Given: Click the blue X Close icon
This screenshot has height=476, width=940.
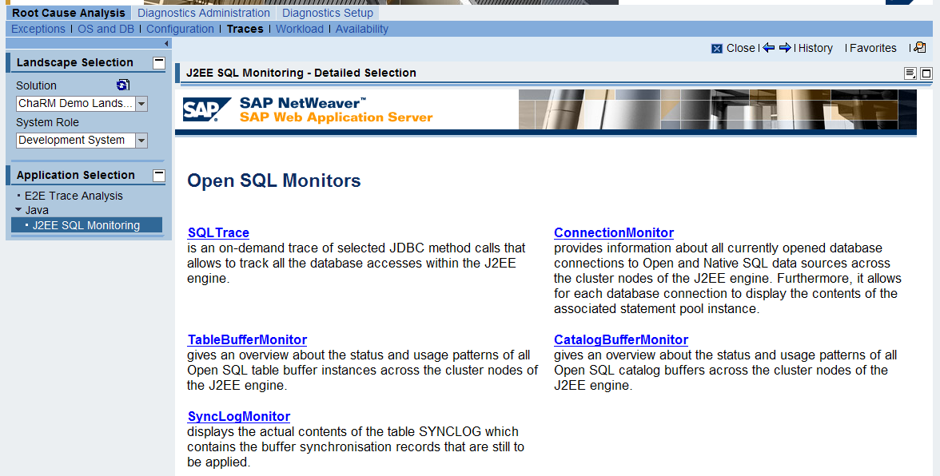Looking at the screenshot, I should (x=716, y=49).
